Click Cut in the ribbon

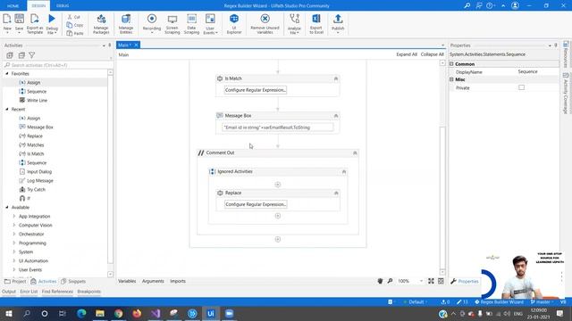[x=73, y=17]
